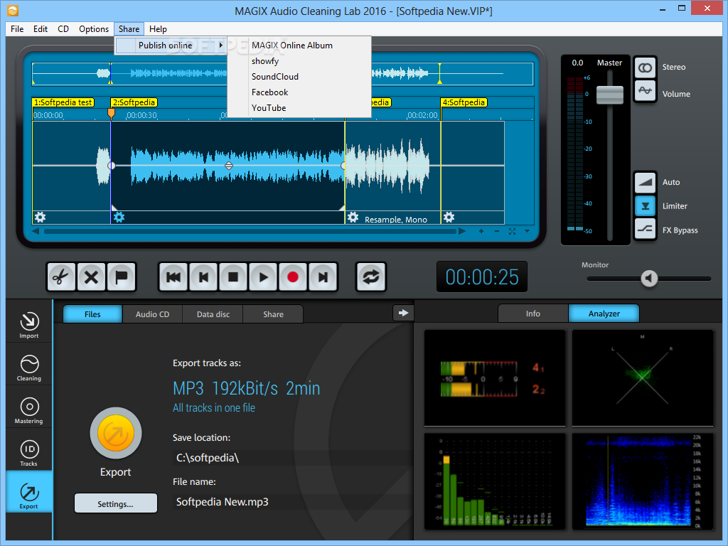The width and height of the screenshot is (728, 546).
Task: Open the Cleaning section
Action: click(x=29, y=368)
